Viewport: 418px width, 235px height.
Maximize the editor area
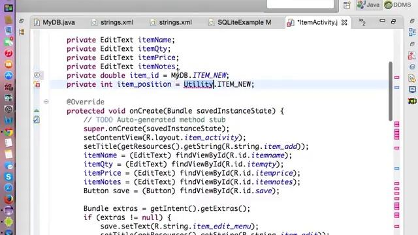393,22
